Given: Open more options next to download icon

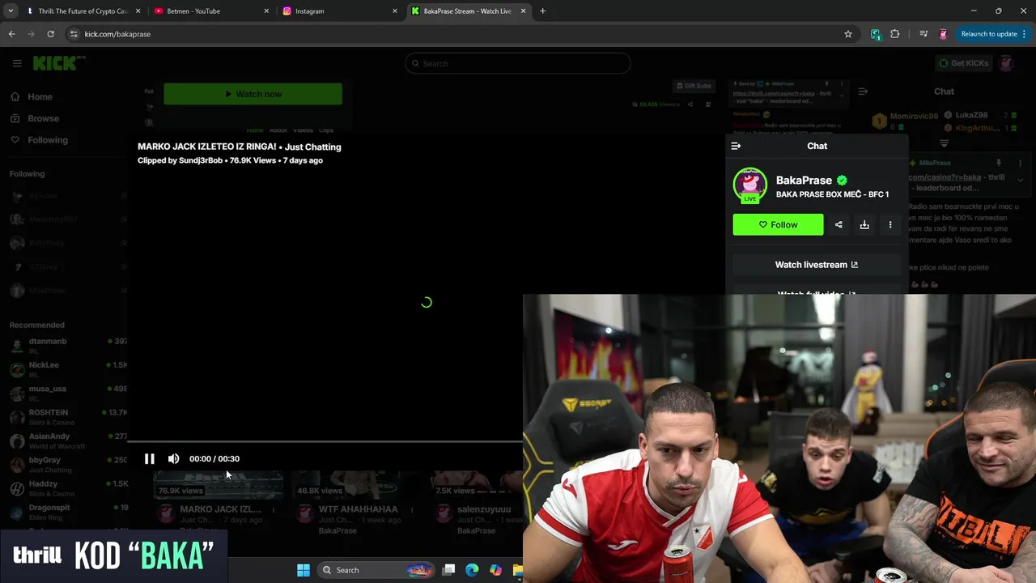Looking at the screenshot, I should click(890, 224).
